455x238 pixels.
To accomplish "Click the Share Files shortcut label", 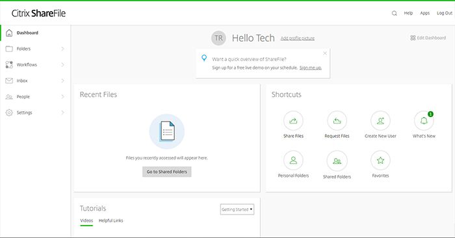I will pyautogui.click(x=293, y=136).
